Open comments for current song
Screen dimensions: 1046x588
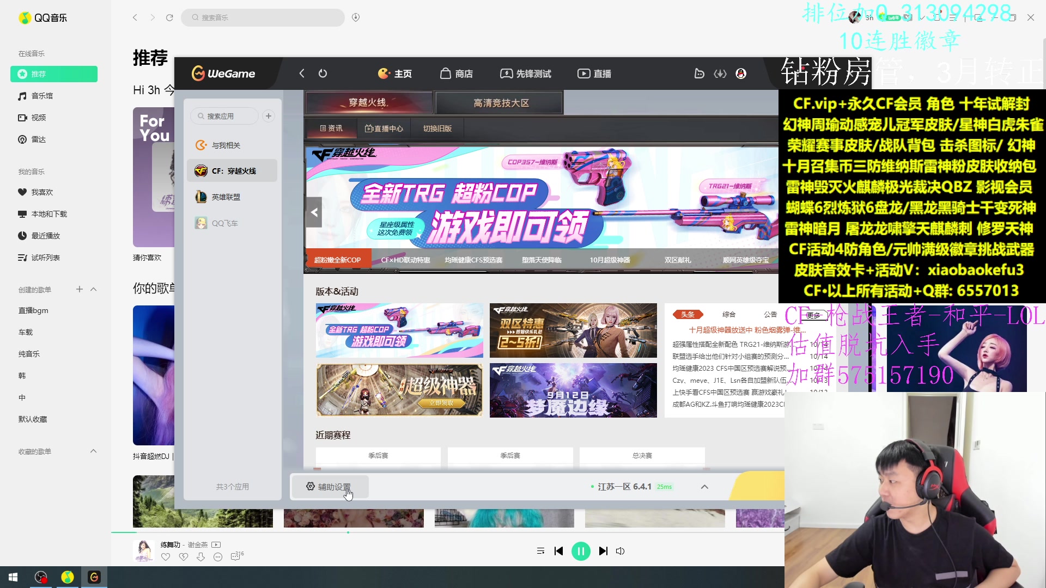pyautogui.click(x=237, y=556)
